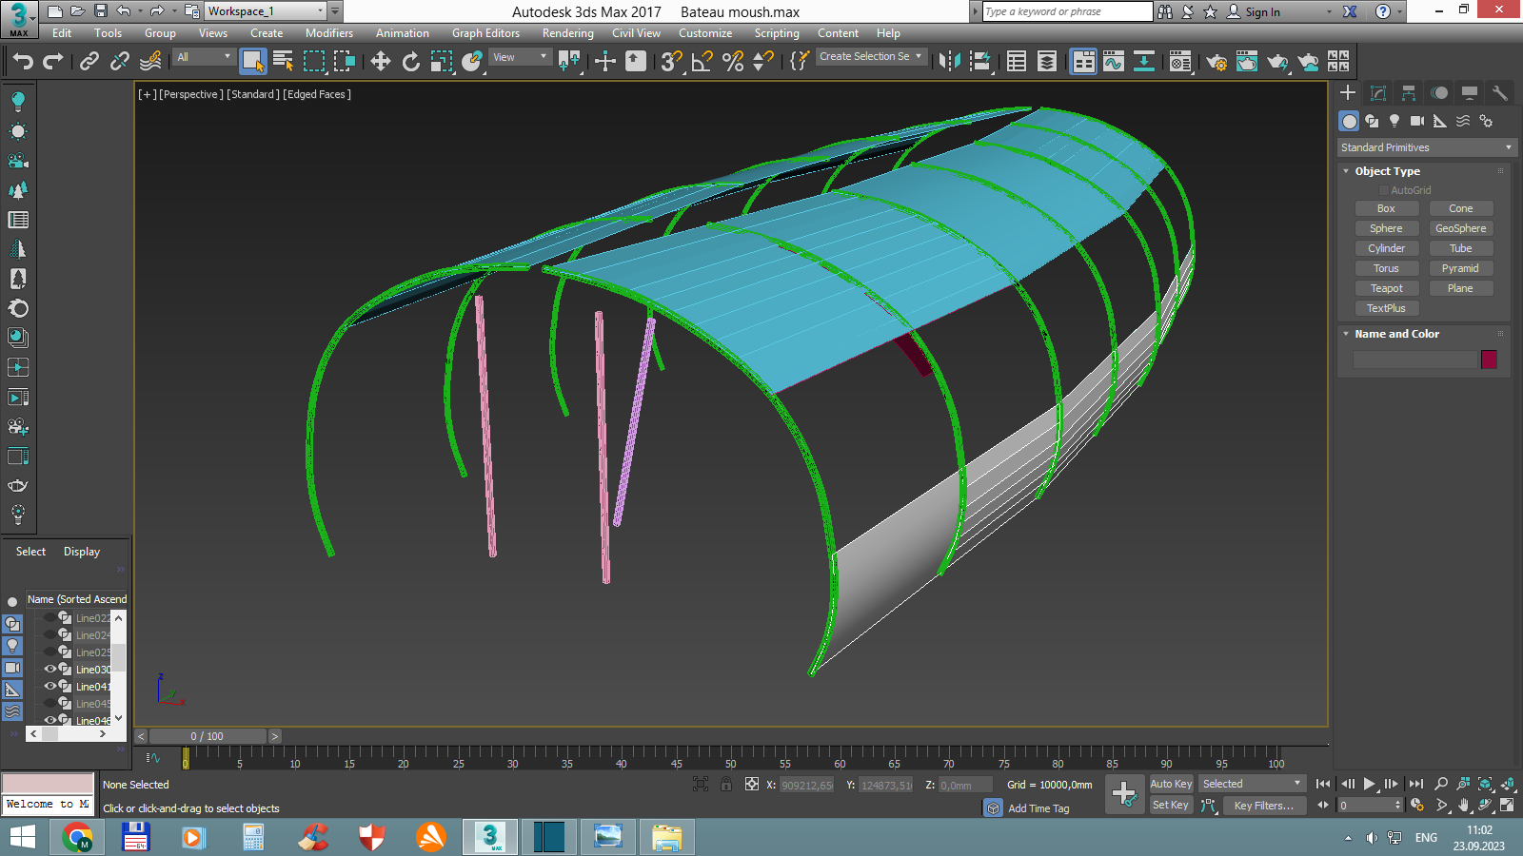Toggle visibility eye for Line030
Image resolution: width=1523 pixels, height=856 pixels.
click(50, 670)
